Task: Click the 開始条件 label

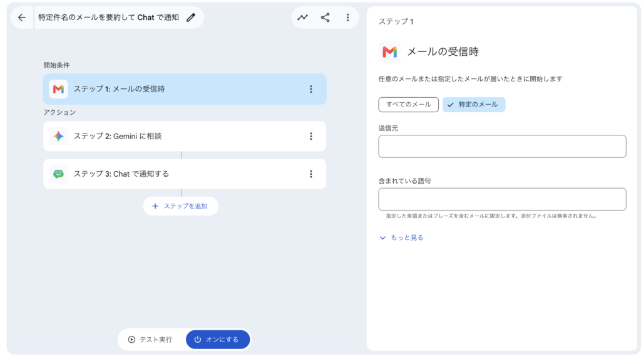Action: pyautogui.click(x=56, y=65)
